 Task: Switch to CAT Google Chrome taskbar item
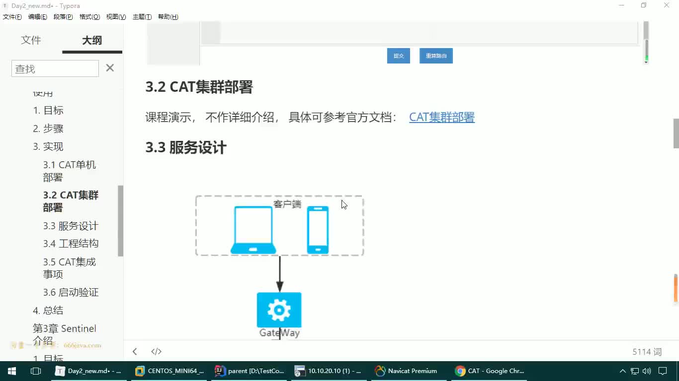pyautogui.click(x=489, y=371)
